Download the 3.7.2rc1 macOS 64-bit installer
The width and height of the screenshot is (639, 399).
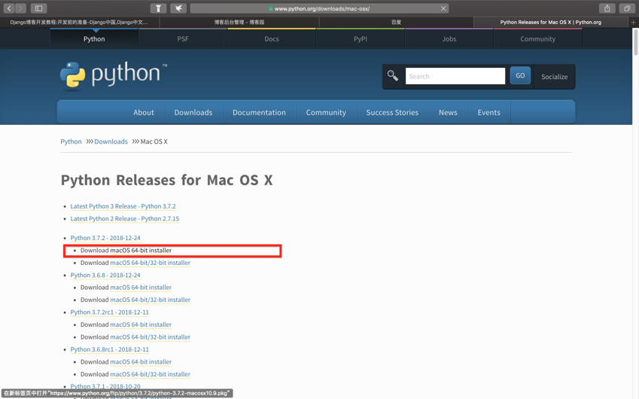click(141, 324)
